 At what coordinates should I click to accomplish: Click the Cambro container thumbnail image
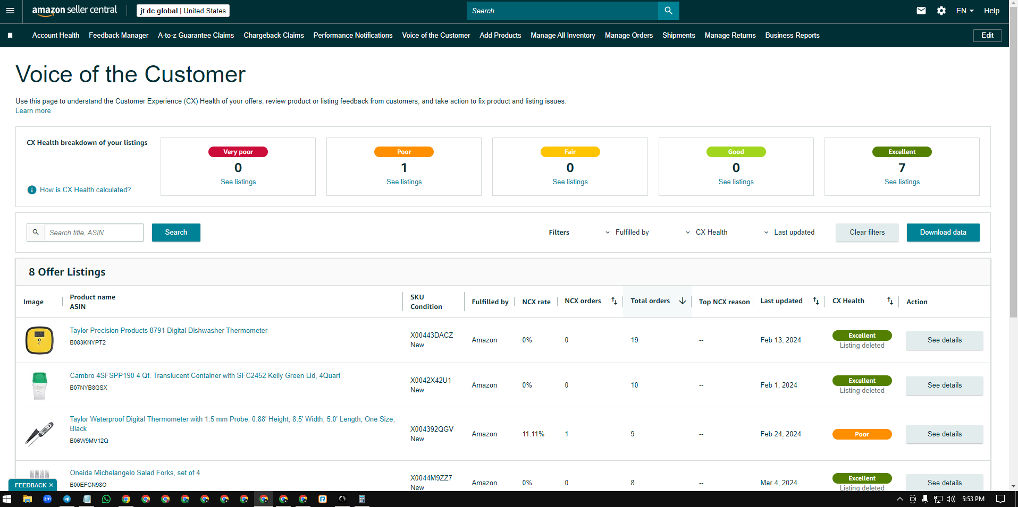(x=40, y=386)
